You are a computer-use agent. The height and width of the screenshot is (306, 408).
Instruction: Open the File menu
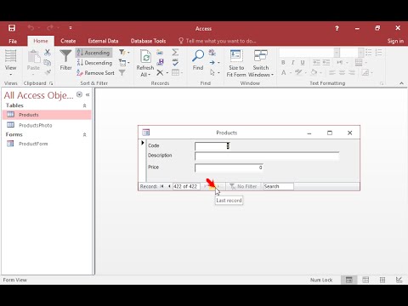[13, 41]
